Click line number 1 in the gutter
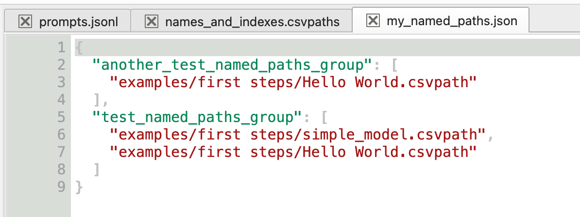 pyautogui.click(x=61, y=47)
